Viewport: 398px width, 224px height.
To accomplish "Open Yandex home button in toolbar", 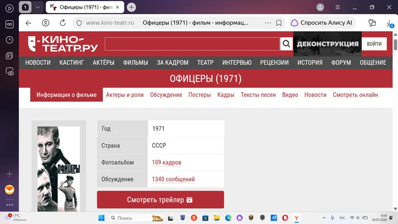I will tap(45, 23).
